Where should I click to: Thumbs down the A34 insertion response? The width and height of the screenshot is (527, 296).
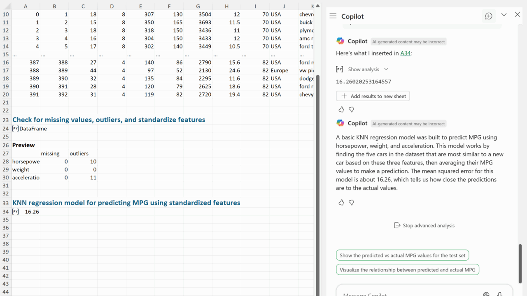[x=351, y=109]
